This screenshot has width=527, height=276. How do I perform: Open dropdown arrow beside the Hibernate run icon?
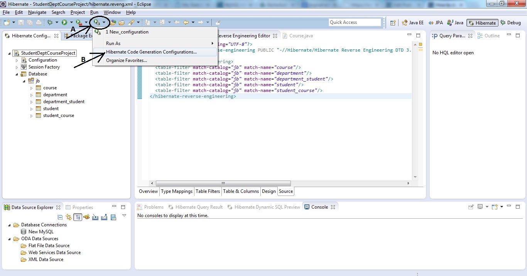104,23
